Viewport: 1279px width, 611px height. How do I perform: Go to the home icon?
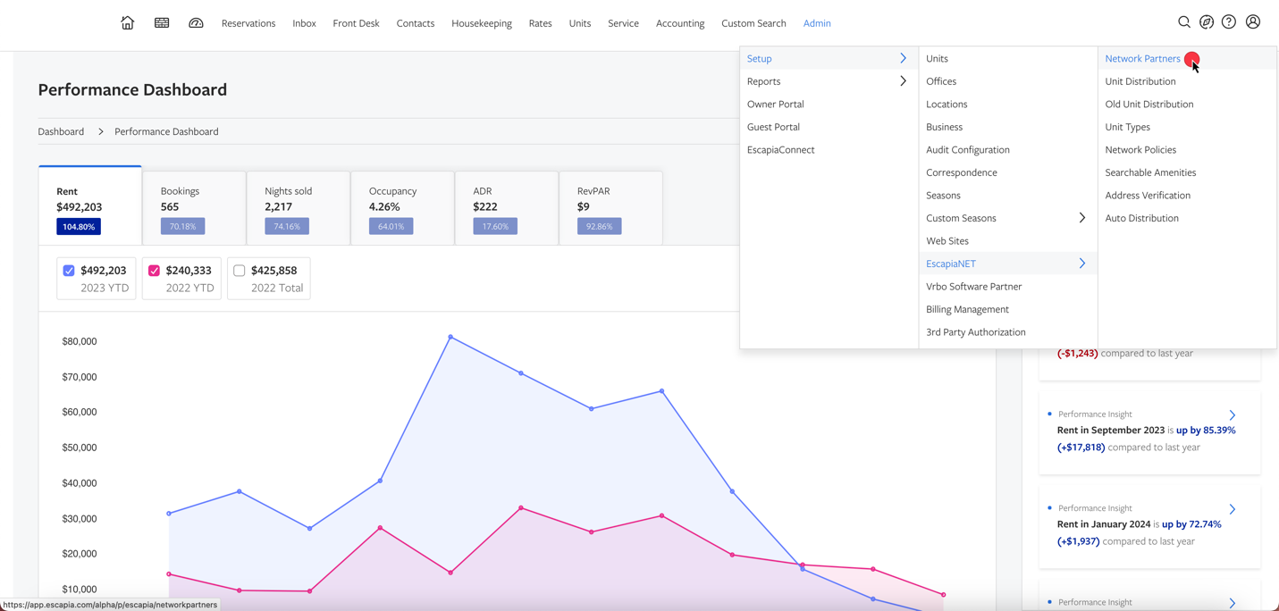point(127,23)
